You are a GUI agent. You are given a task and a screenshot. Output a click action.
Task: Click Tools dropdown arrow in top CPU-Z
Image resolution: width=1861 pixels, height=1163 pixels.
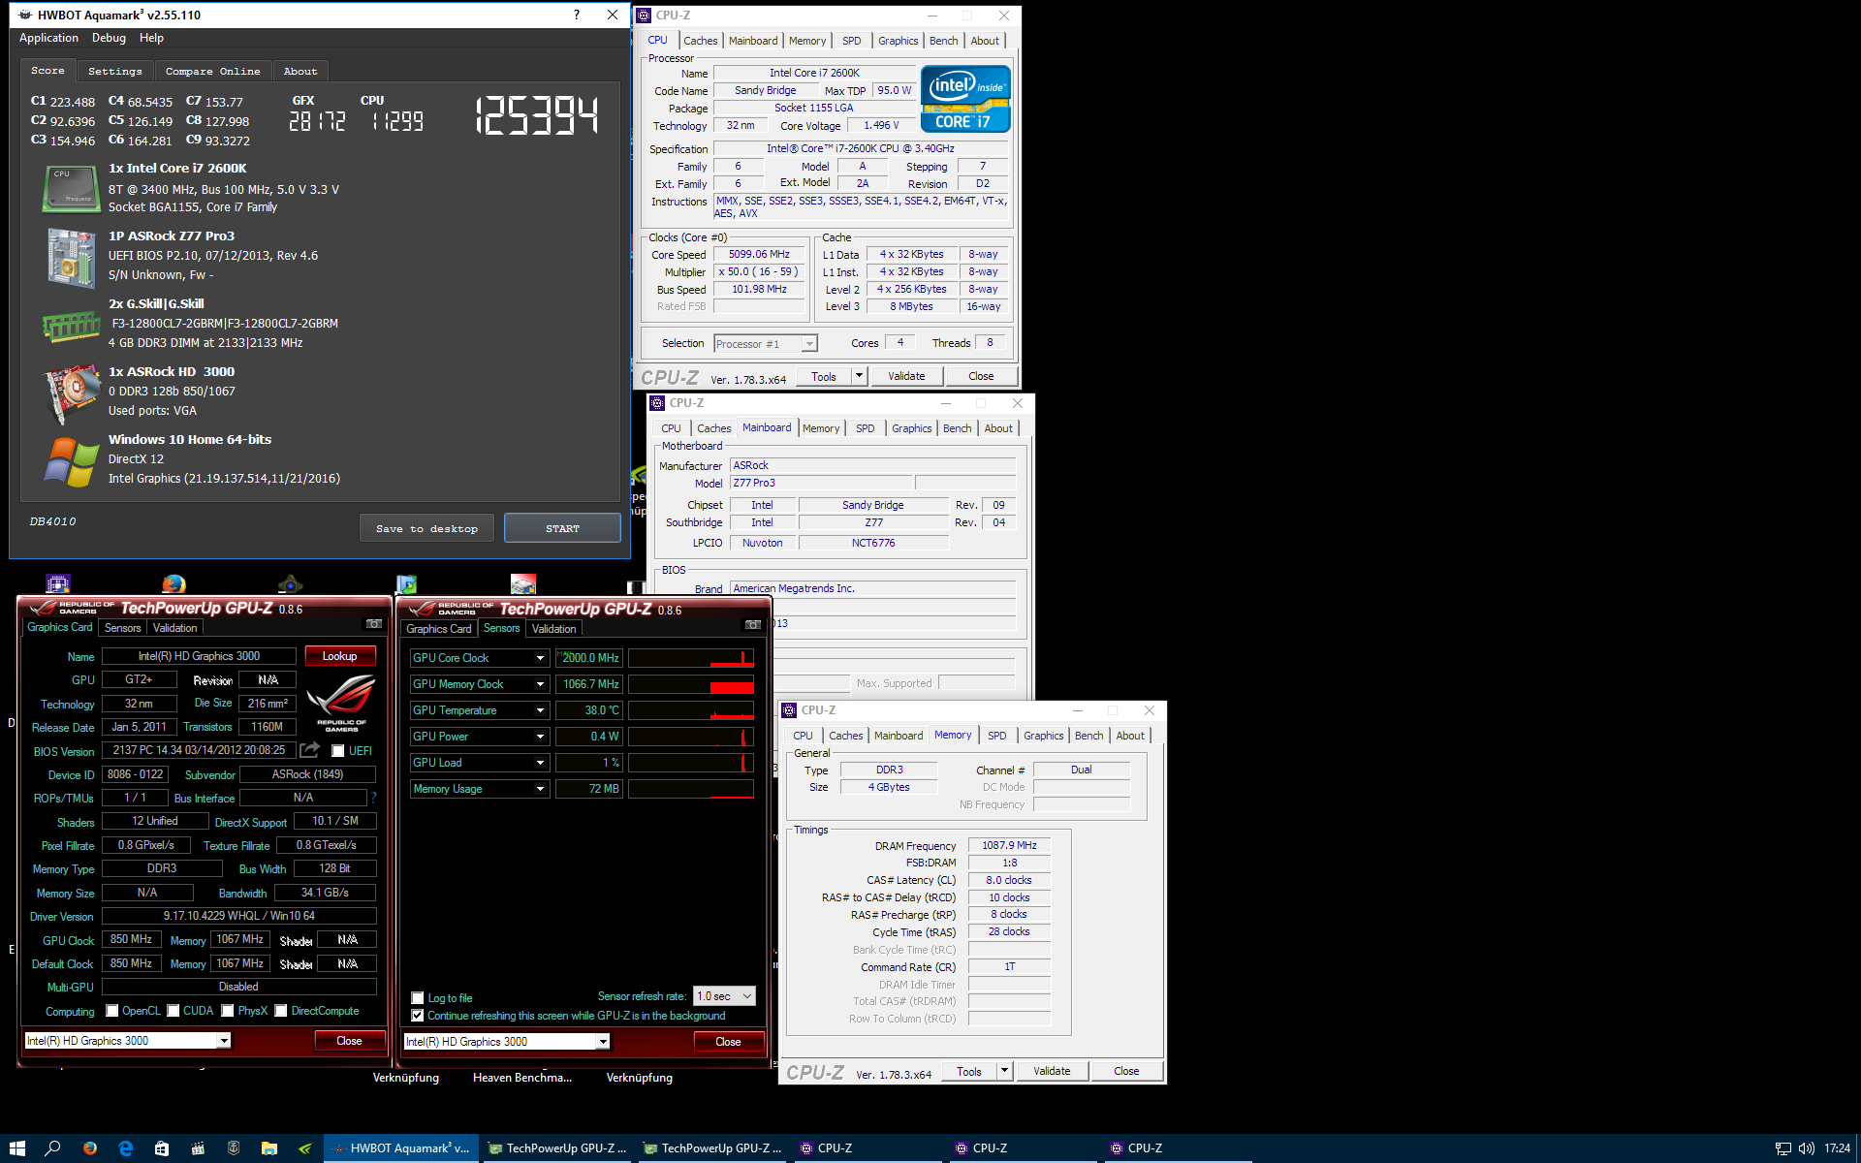click(859, 376)
